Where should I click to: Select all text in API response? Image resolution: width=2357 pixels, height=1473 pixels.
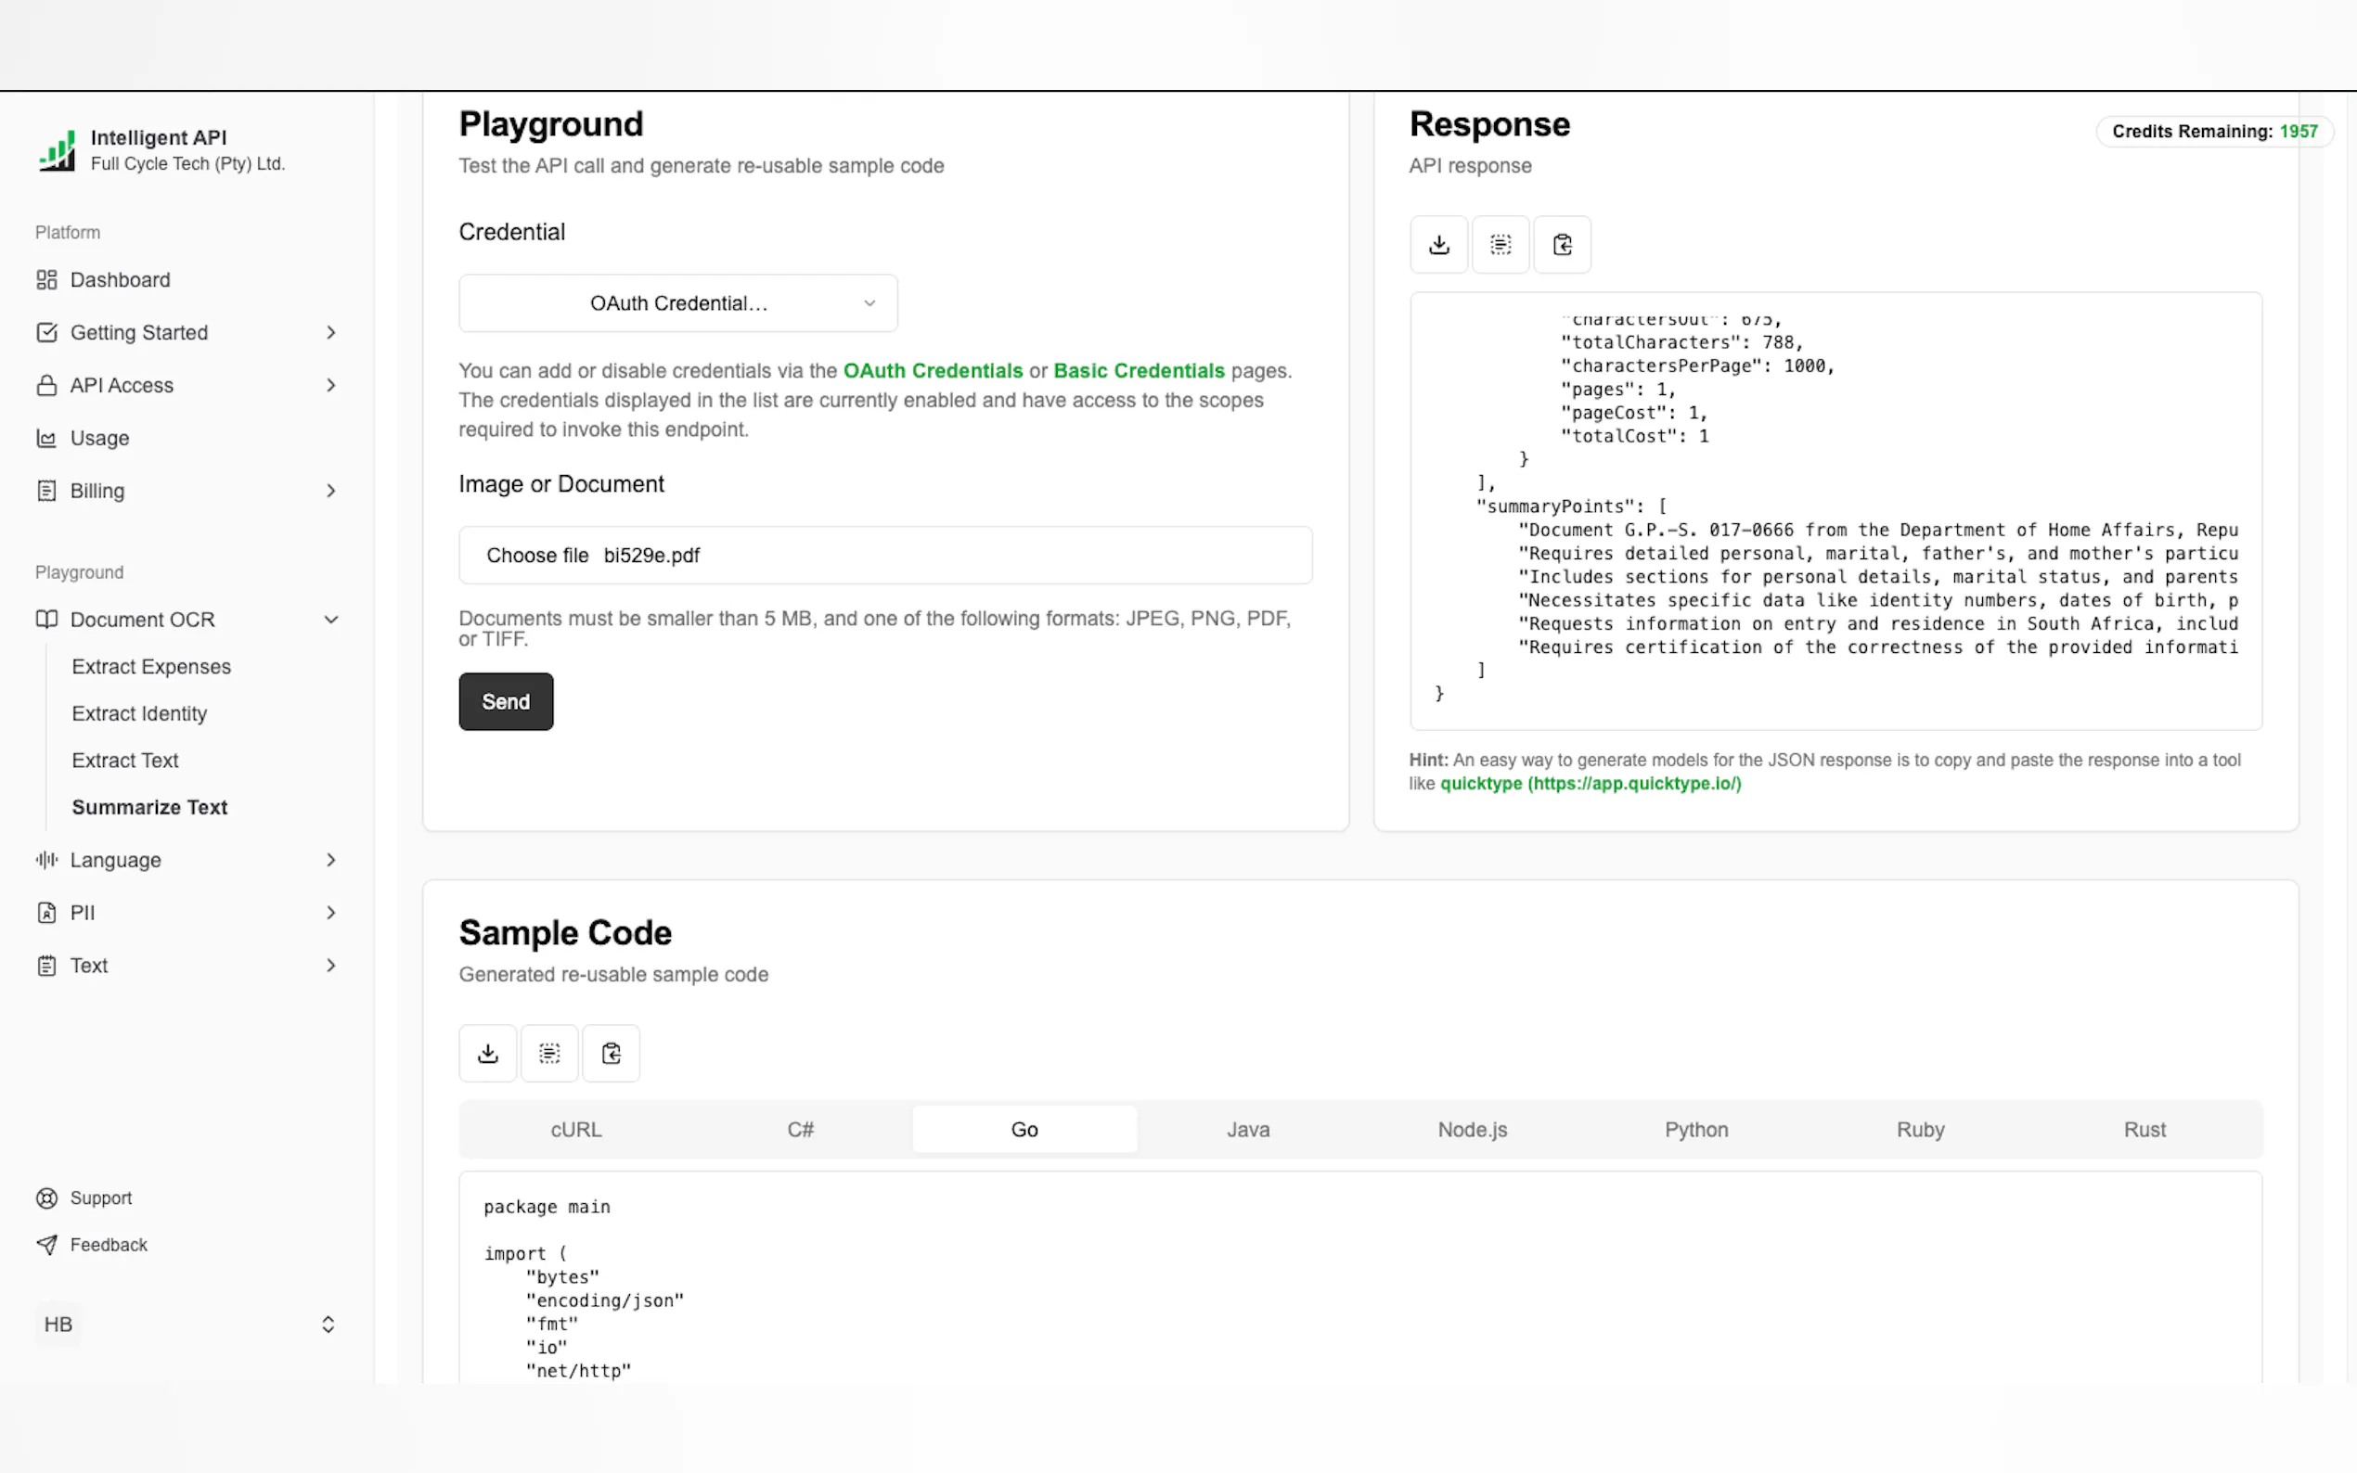(x=1500, y=245)
